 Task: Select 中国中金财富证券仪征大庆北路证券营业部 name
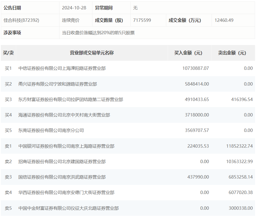pyautogui.click(x=69, y=208)
